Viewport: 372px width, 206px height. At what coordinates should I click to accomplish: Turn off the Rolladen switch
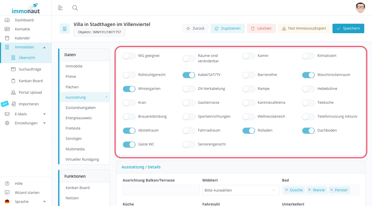[249, 131]
